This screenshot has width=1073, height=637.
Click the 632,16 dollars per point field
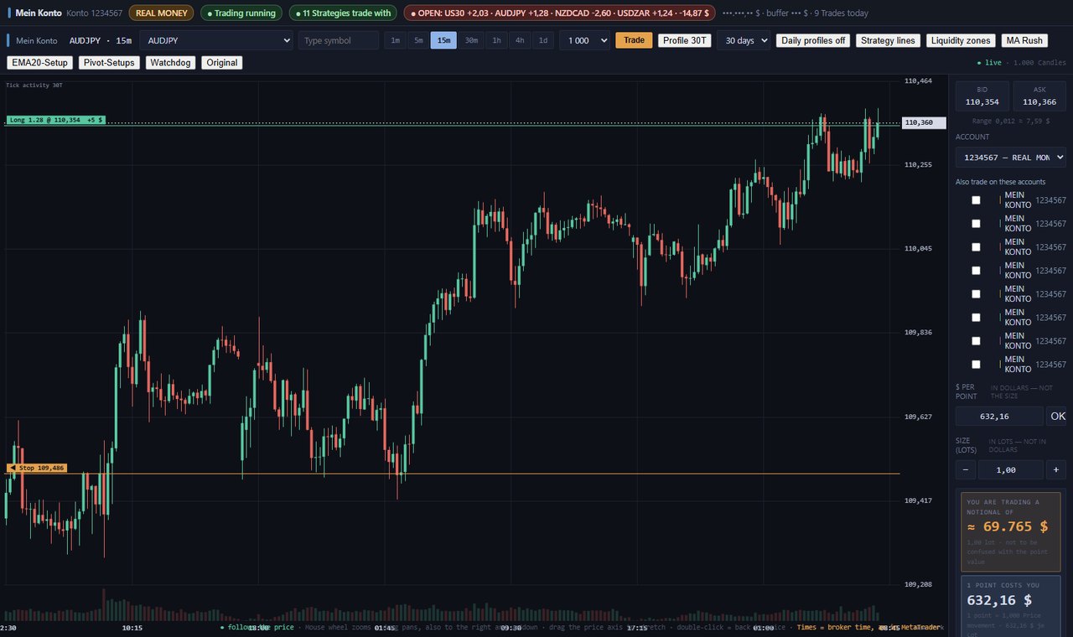[999, 417]
